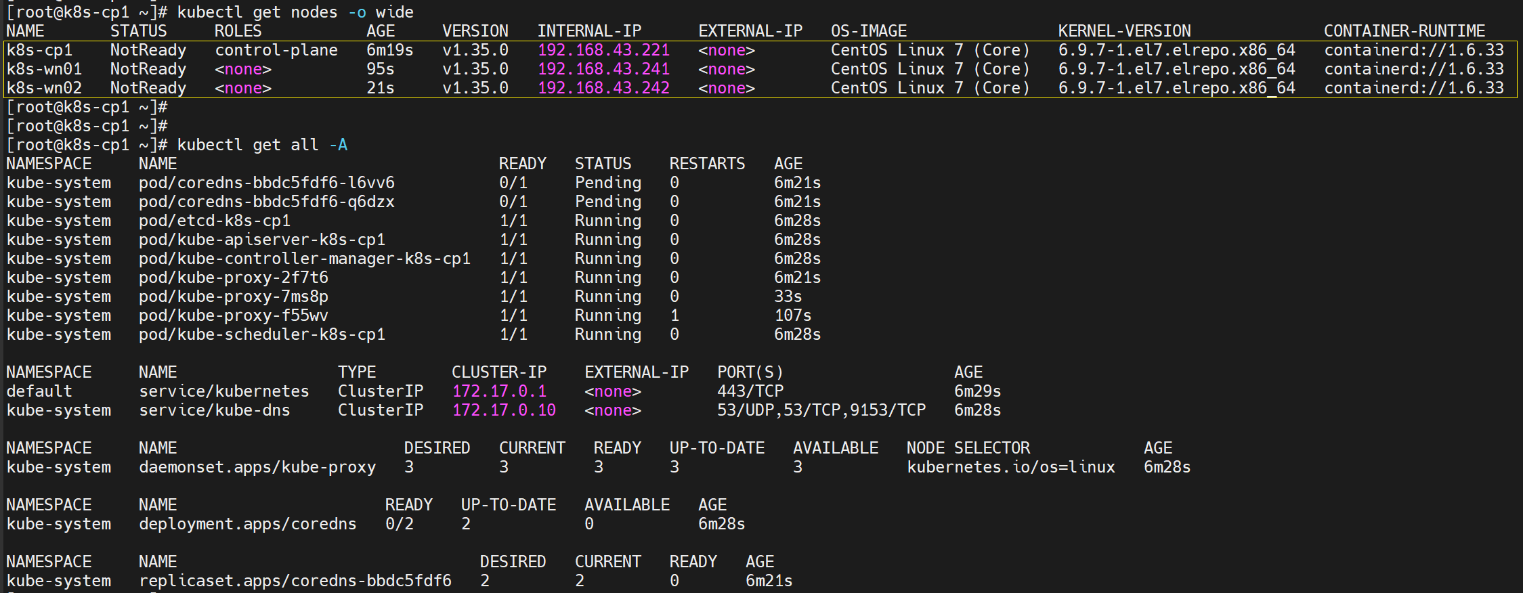This screenshot has height=593, width=1523.
Task: Click the node name k8s-wn02
Action: [44, 88]
